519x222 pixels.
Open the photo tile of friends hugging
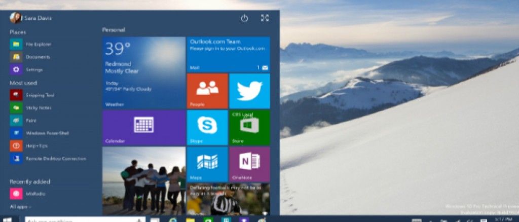coord(143,181)
